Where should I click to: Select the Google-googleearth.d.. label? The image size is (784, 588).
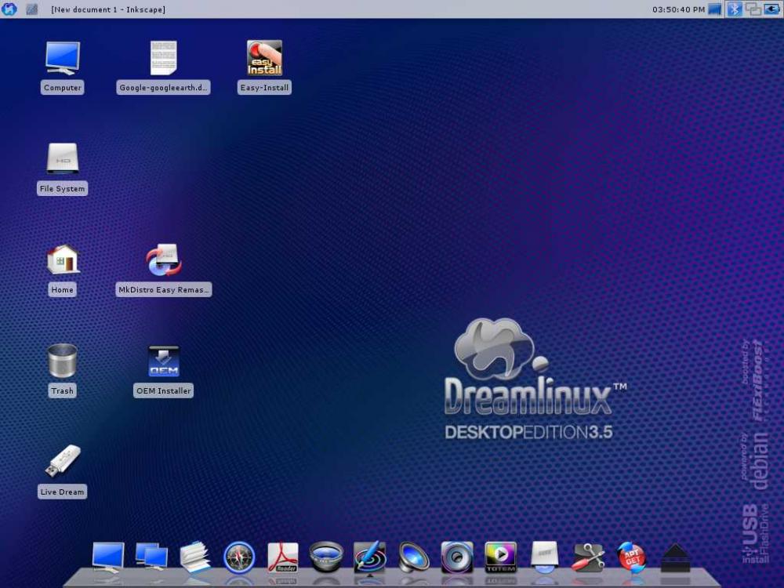coord(164,88)
